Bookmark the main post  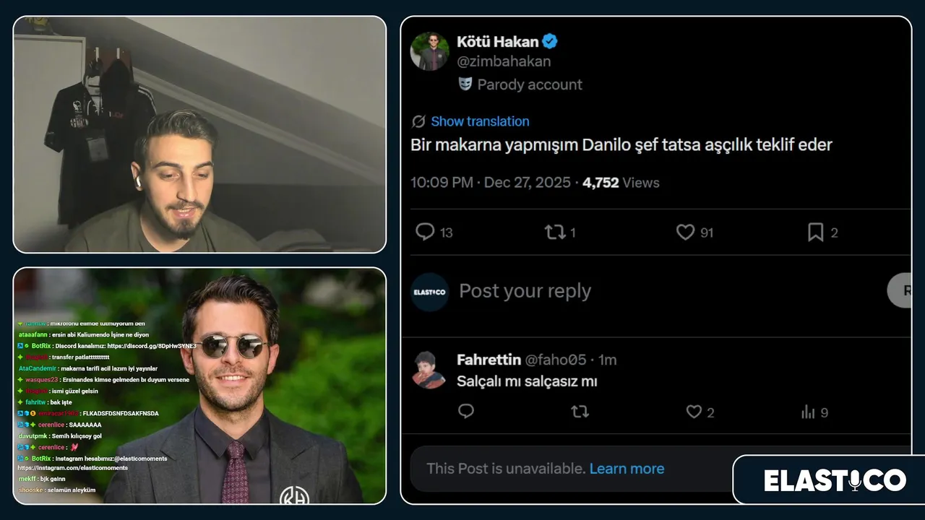pos(815,232)
